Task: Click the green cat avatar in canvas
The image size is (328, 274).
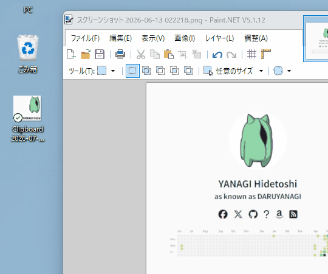Action: 258,140
